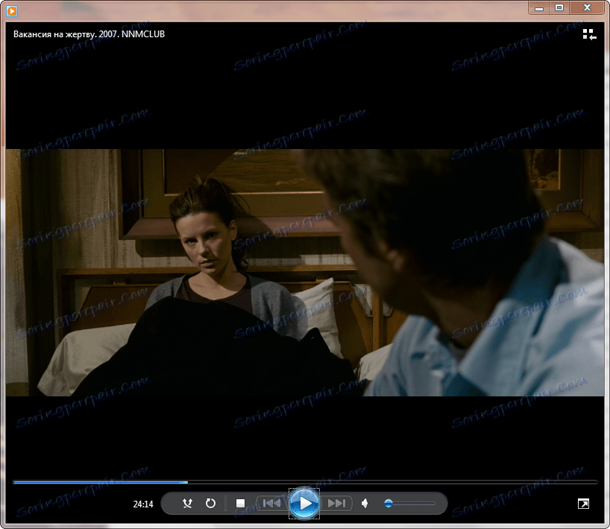This screenshot has width=610, height=529.
Task: Skip to the next track
Action: (336, 504)
